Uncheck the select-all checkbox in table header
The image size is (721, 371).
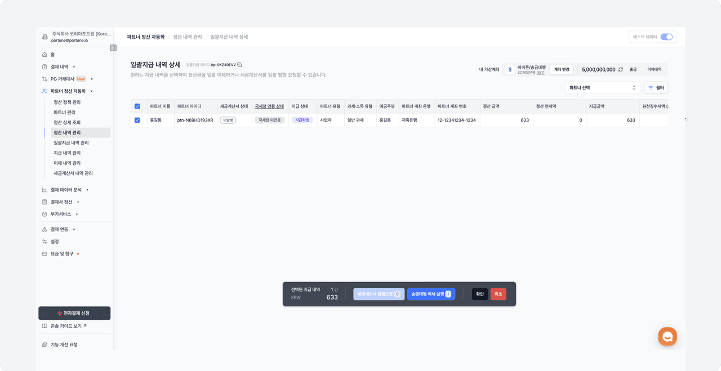[x=137, y=106]
